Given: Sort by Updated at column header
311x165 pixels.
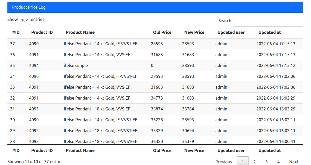Looking at the screenshot, I should [270, 32].
